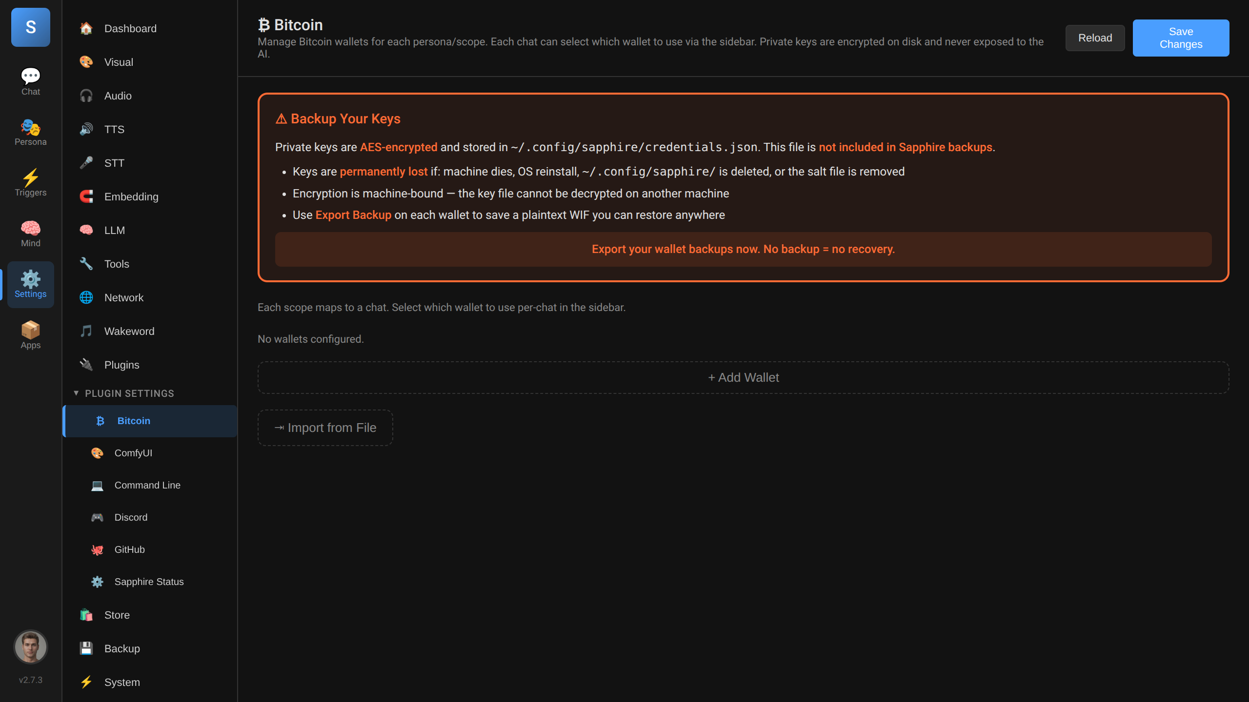Click the 'Backup Your Keys' warning heading
Image resolution: width=1249 pixels, height=702 pixels.
(x=338, y=118)
